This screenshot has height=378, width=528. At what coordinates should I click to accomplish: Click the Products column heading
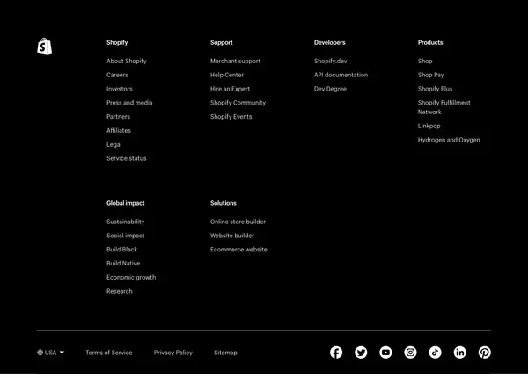tap(430, 42)
